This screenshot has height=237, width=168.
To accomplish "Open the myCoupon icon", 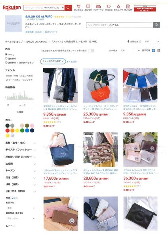I will click(x=98, y=8).
